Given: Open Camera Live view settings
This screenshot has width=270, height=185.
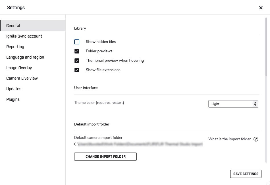Looking at the screenshot, I should coord(22,78).
